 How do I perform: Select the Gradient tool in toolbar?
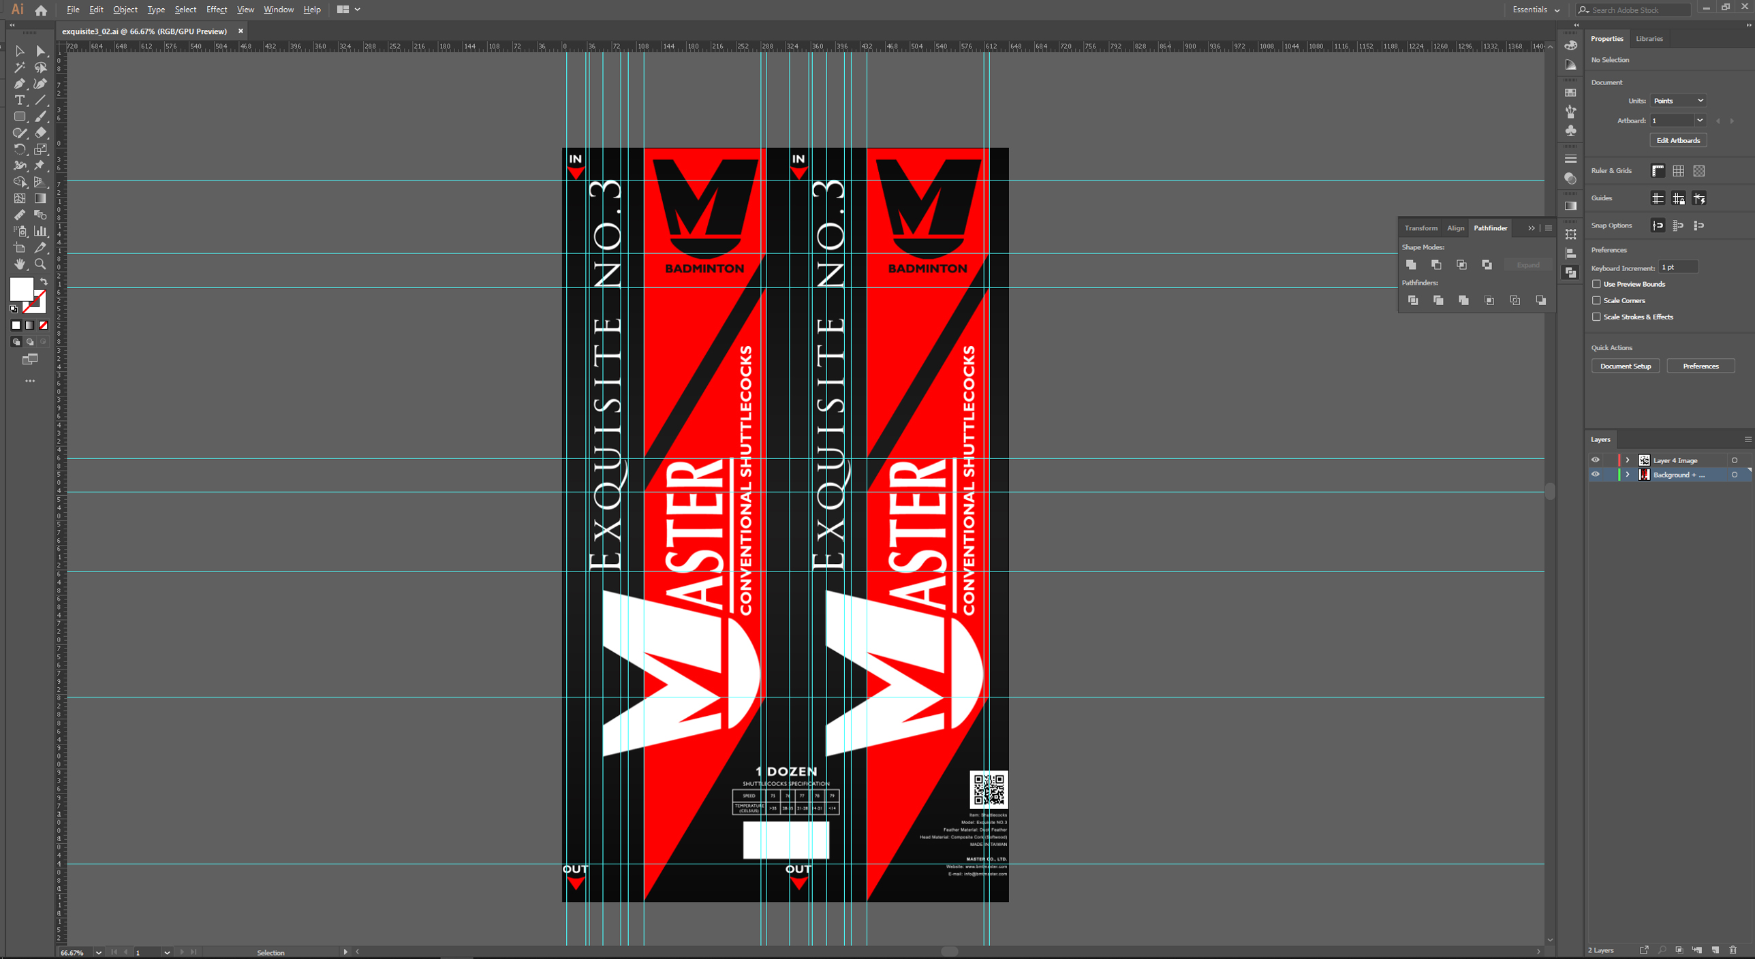pos(41,198)
